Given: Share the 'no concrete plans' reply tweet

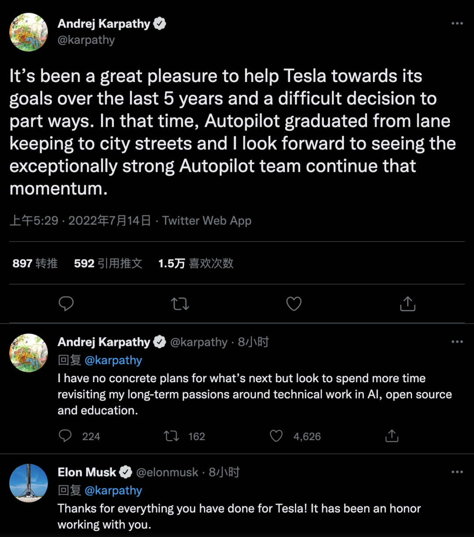Looking at the screenshot, I should coord(391,435).
